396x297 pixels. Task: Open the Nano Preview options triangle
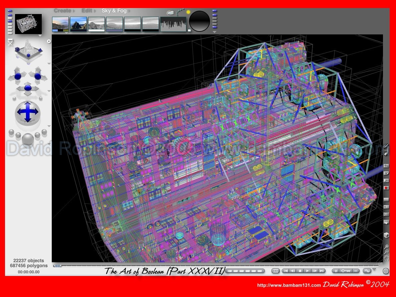click(x=40, y=36)
